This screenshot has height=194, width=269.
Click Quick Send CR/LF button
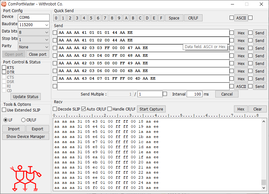[x=193, y=18]
